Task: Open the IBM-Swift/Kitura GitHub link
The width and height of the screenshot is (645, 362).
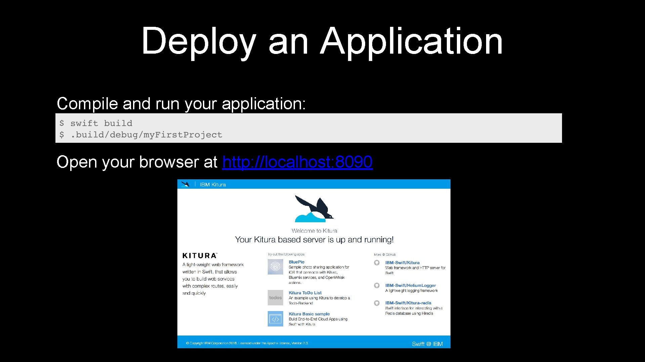Action: (402, 263)
